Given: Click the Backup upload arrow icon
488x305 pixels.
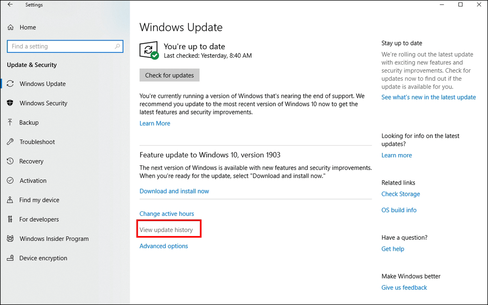Looking at the screenshot, I should (11, 122).
